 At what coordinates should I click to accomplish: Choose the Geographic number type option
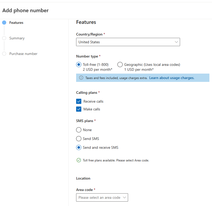tap(120, 65)
